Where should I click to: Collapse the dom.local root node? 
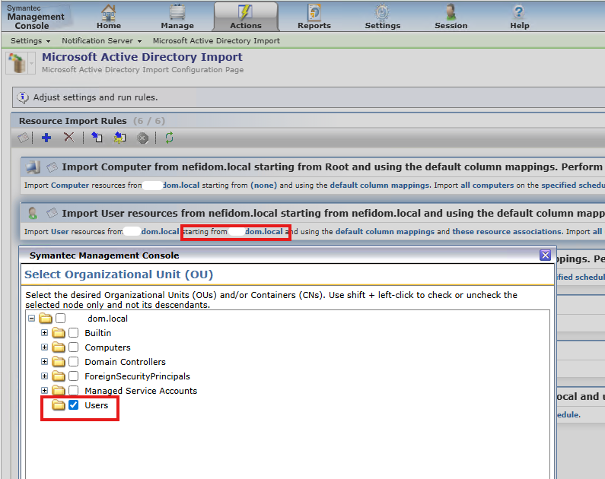click(x=32, y=319)
